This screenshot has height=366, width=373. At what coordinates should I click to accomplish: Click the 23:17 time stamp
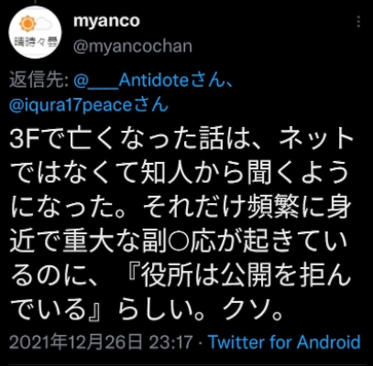(170, 342)
